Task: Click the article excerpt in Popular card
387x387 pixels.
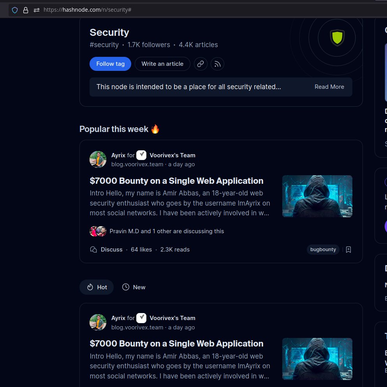Action: [x=180, y=203]
